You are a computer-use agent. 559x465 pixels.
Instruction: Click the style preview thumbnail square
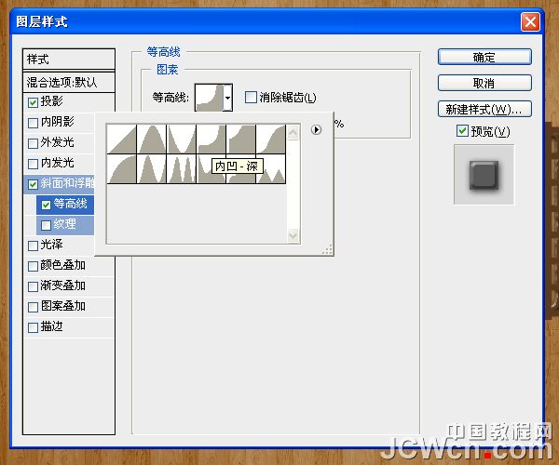click(484, 175)
